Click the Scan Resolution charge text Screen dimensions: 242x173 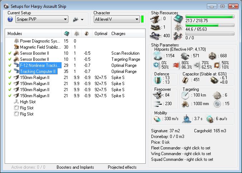125,53
